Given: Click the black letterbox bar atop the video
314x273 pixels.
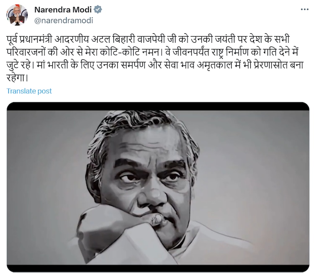Looking at the screenshot, I should pos(158,106).
